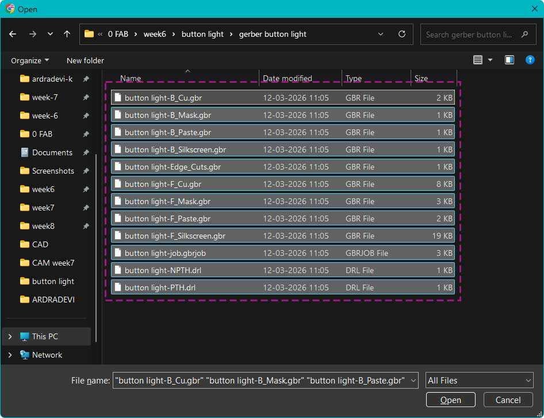
Task: Select Documents in the sidebar
Action: [x=52, y=152]
